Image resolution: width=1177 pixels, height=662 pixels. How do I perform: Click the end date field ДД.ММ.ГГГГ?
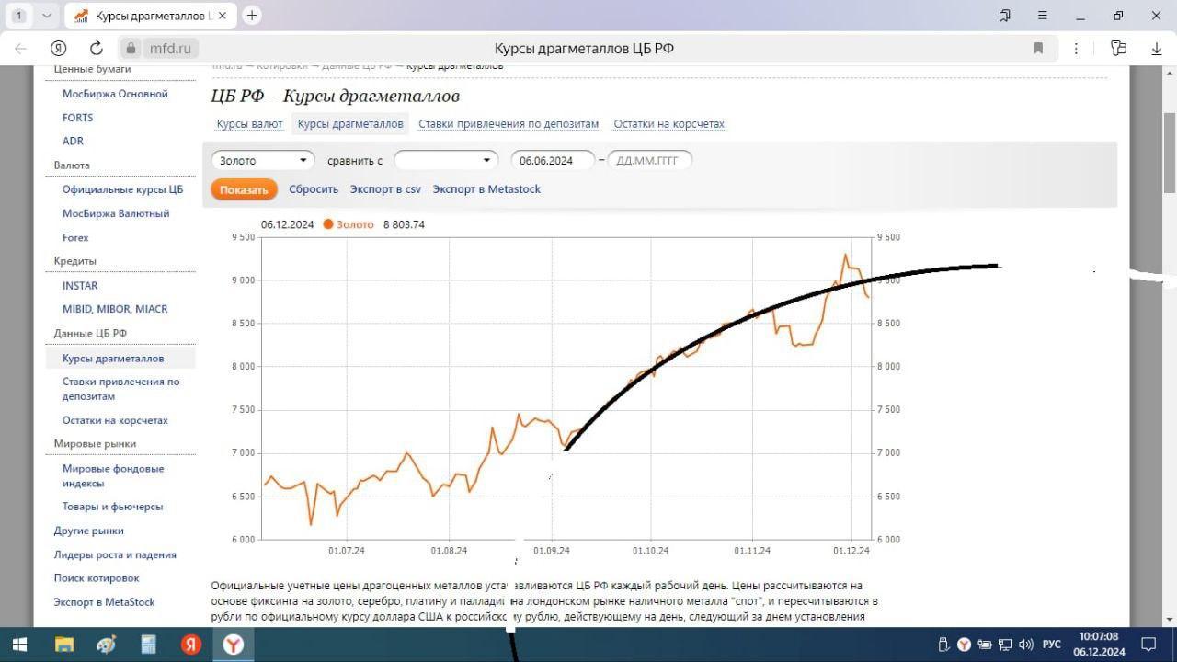[649, 160]
